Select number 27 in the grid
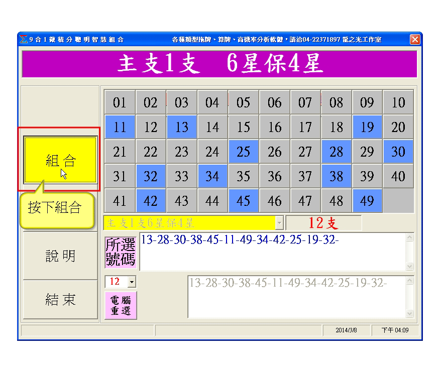Image resolution: width=445 pixels, height=377 pixels. click(x=305, y=152)
